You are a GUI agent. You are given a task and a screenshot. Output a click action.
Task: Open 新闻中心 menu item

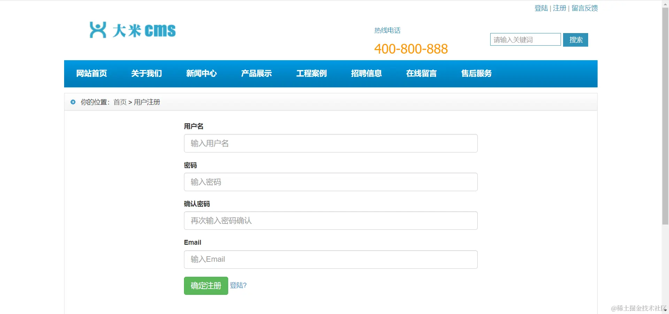pyautogui.click(x=201, y=73)
